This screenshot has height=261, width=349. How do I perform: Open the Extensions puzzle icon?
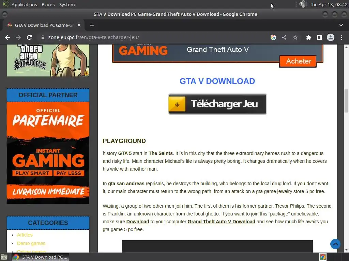click(x=308, y=37)
